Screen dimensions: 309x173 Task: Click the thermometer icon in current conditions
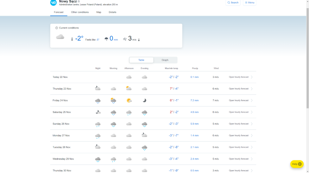[x=72, y=39]
